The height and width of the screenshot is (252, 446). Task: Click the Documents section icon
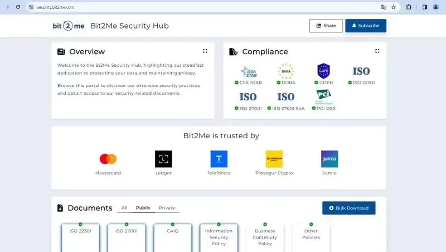(x=60, y=208)
